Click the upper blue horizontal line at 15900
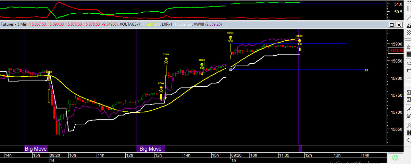 [x=289, y=43]
